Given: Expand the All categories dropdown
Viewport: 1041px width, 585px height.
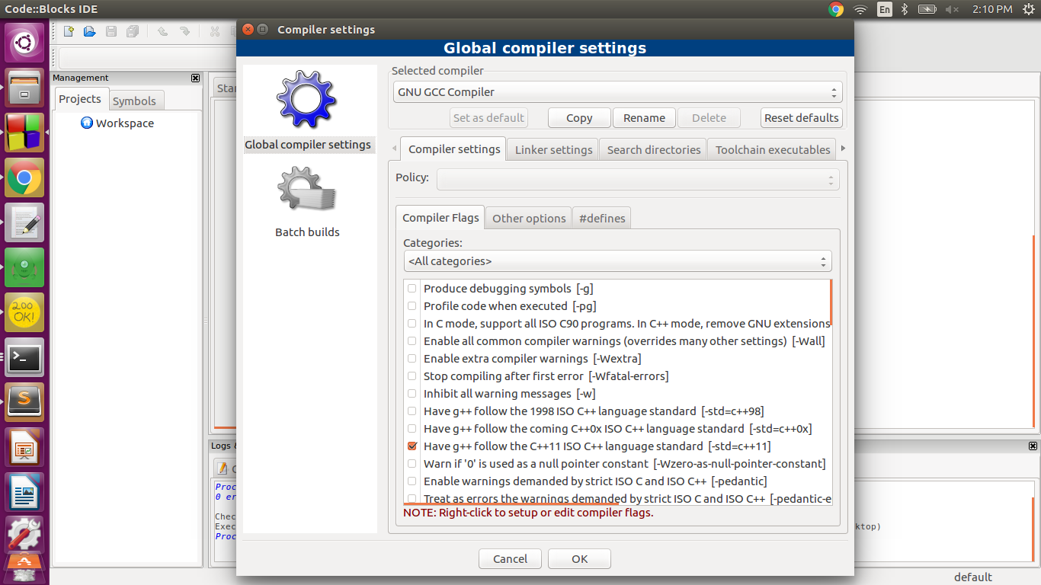Looking at the screenshot, I should (617, 261).
